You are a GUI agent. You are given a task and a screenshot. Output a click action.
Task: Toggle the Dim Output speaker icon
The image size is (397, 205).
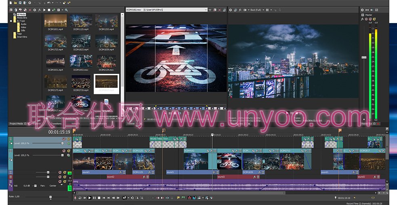(372, 10)
